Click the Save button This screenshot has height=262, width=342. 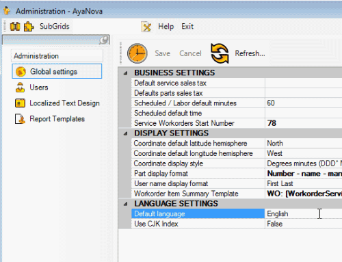163,53
